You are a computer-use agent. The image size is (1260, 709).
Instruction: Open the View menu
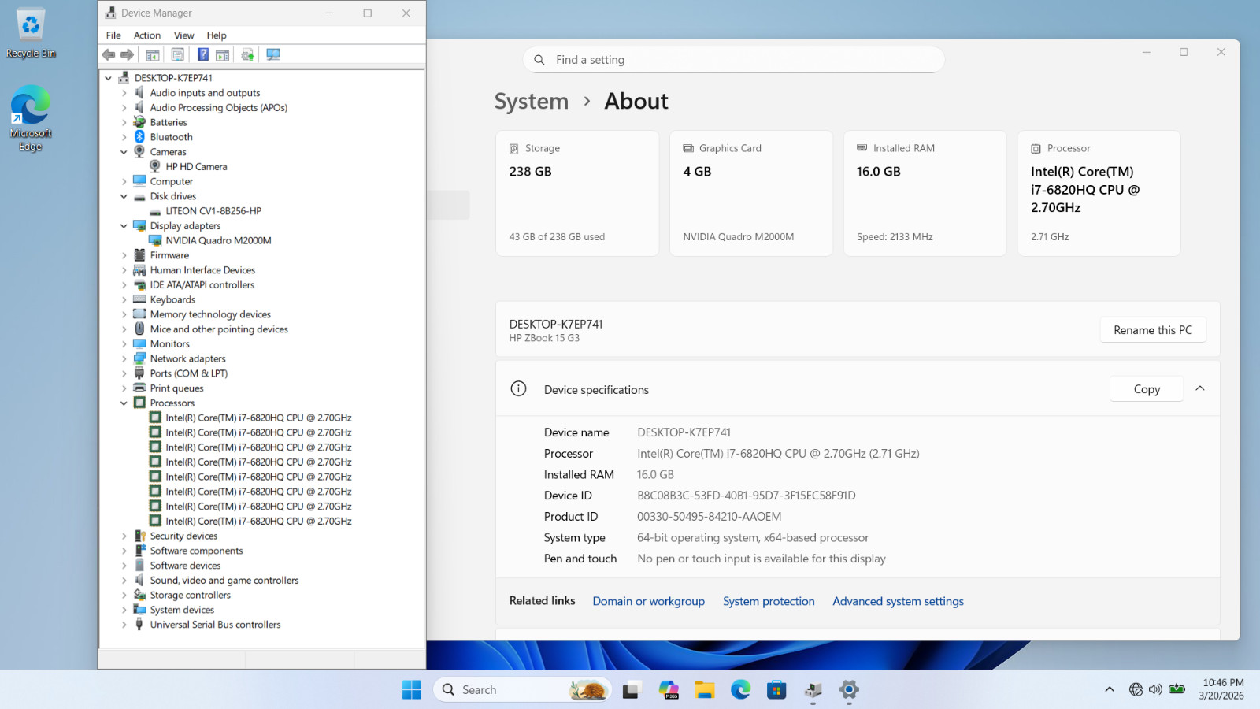(x=184, y=35)
